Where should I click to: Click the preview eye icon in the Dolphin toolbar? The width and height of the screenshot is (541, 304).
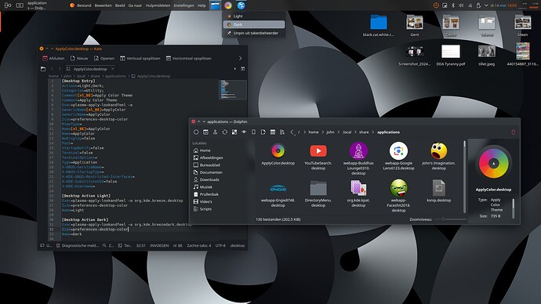click(244, 132)
